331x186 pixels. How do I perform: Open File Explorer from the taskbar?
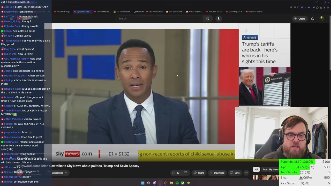pos(171,183)
